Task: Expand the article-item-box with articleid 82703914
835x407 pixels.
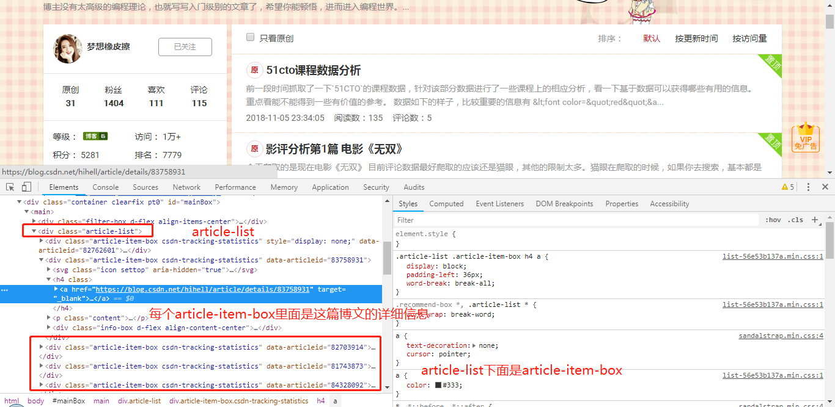Action: click(x=42, y=347)
